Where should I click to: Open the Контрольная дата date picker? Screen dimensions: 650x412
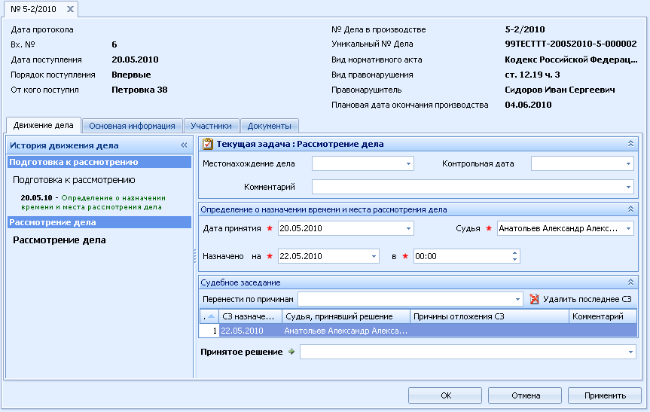click(628, 163)
